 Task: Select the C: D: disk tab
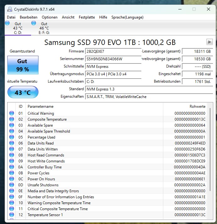[x=18, y=28]
